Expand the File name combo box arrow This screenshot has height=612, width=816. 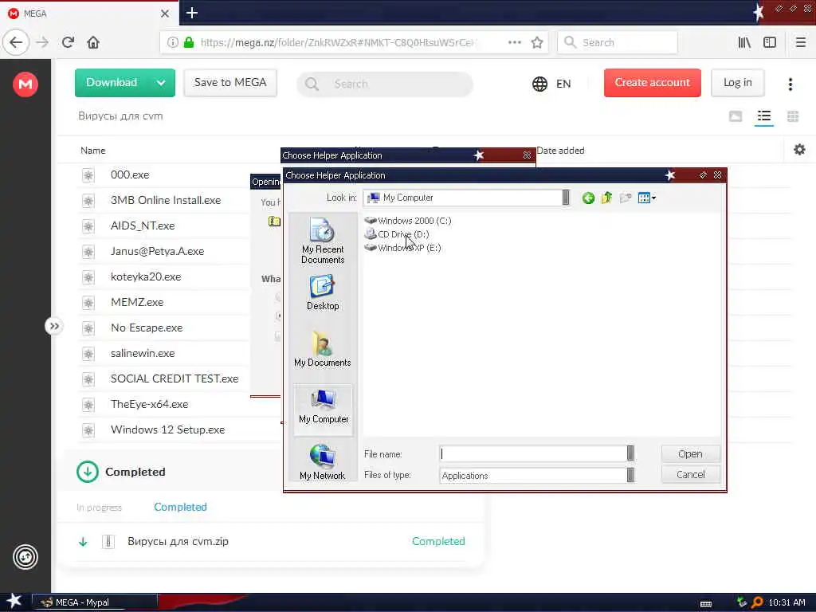pyautogui.click(x=630, y=453)
